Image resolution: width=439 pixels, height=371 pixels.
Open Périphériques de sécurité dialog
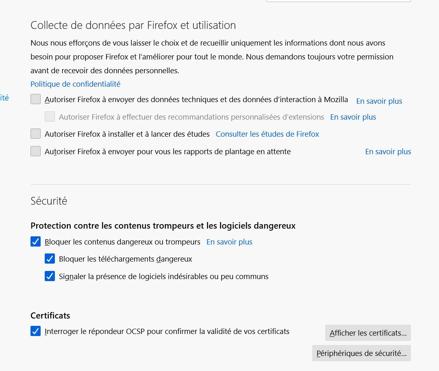361,353
